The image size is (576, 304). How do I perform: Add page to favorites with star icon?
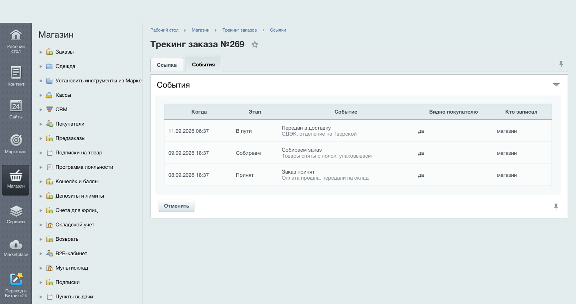pos(255,44)
